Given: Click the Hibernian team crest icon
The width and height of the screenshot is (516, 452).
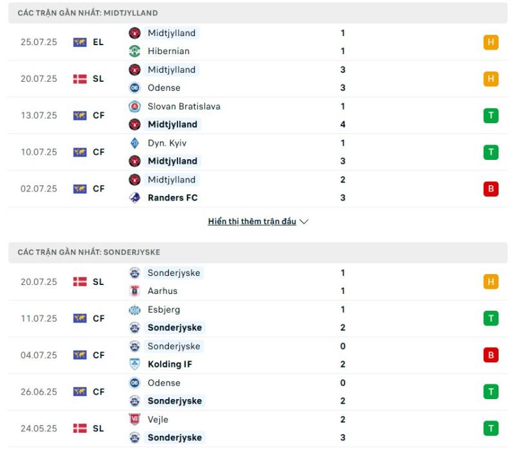Looking at the screenshot, I should coord(134,51).
